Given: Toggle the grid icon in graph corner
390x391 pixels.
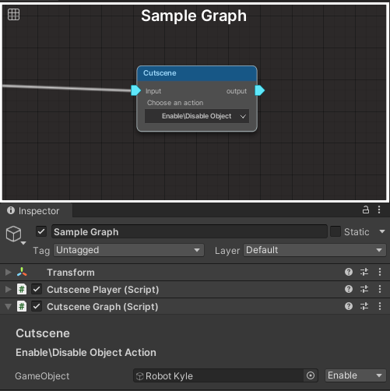Looking at the screenshot, I should [13, 14].
